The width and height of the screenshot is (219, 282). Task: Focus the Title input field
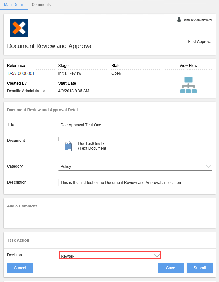[135, 125]
